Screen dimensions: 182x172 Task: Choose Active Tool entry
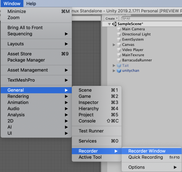click(x=97, y=157)
